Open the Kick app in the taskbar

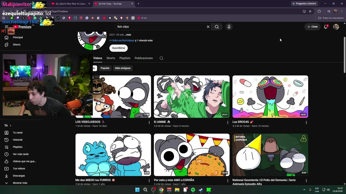point(209,190)
